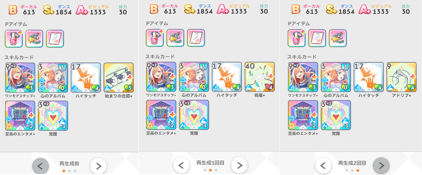Select ワンモアステップ+ card in 再生成前 panel

point(20,78)
